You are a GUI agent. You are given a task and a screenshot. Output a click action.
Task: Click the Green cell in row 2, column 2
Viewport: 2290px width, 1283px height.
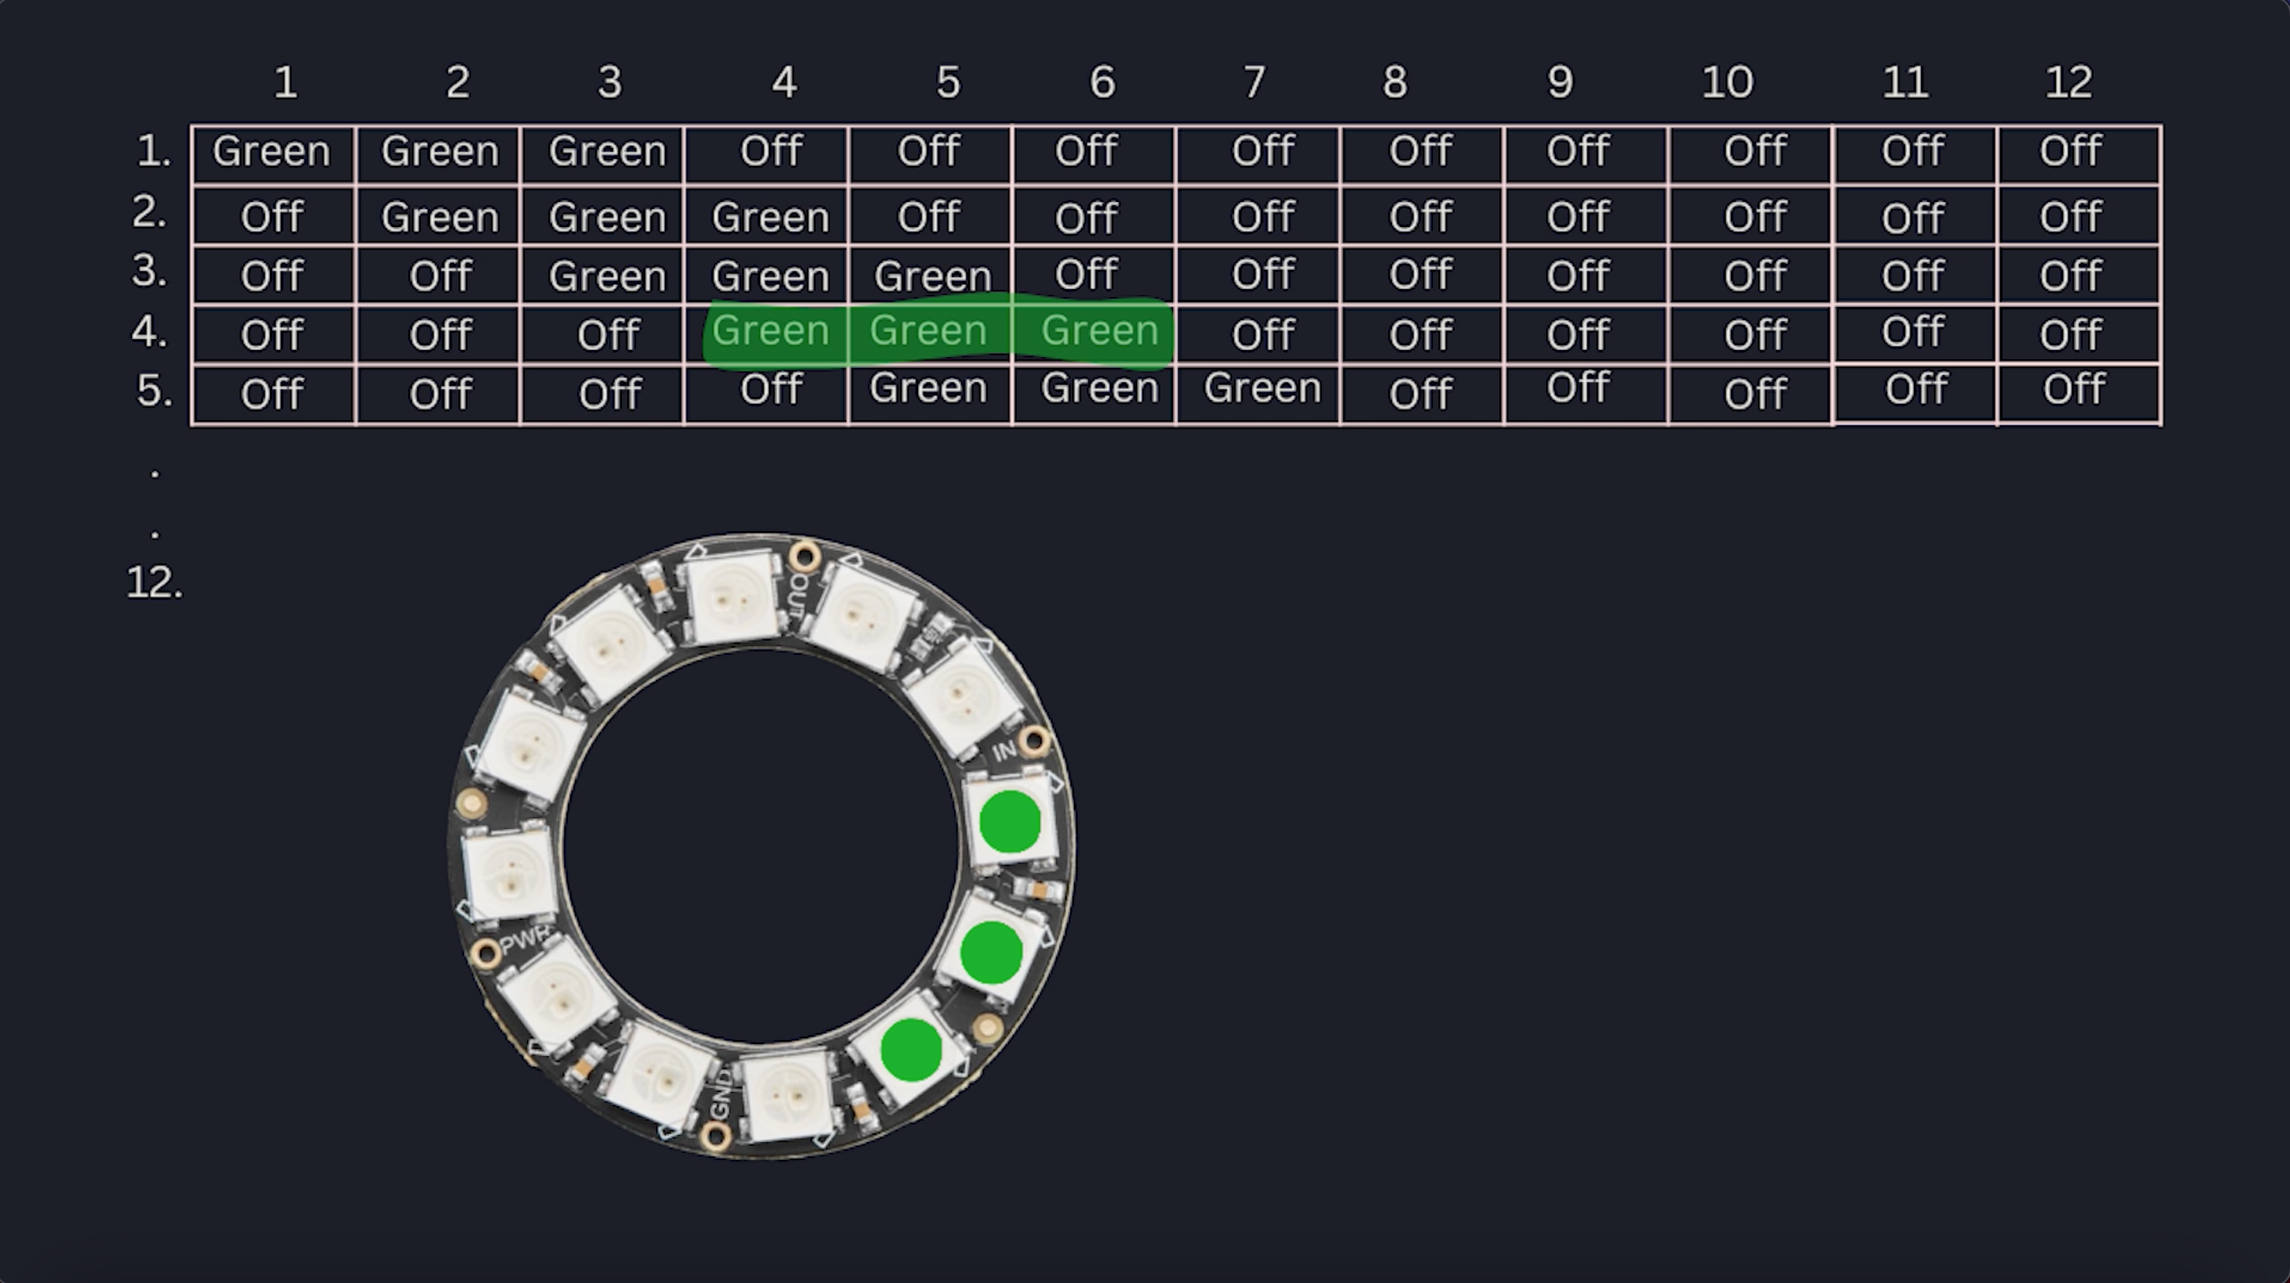440,217
